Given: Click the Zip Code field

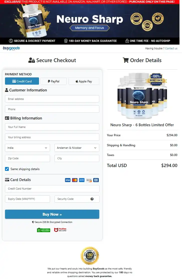Looking at the screenshot, I should click(27, 158).
